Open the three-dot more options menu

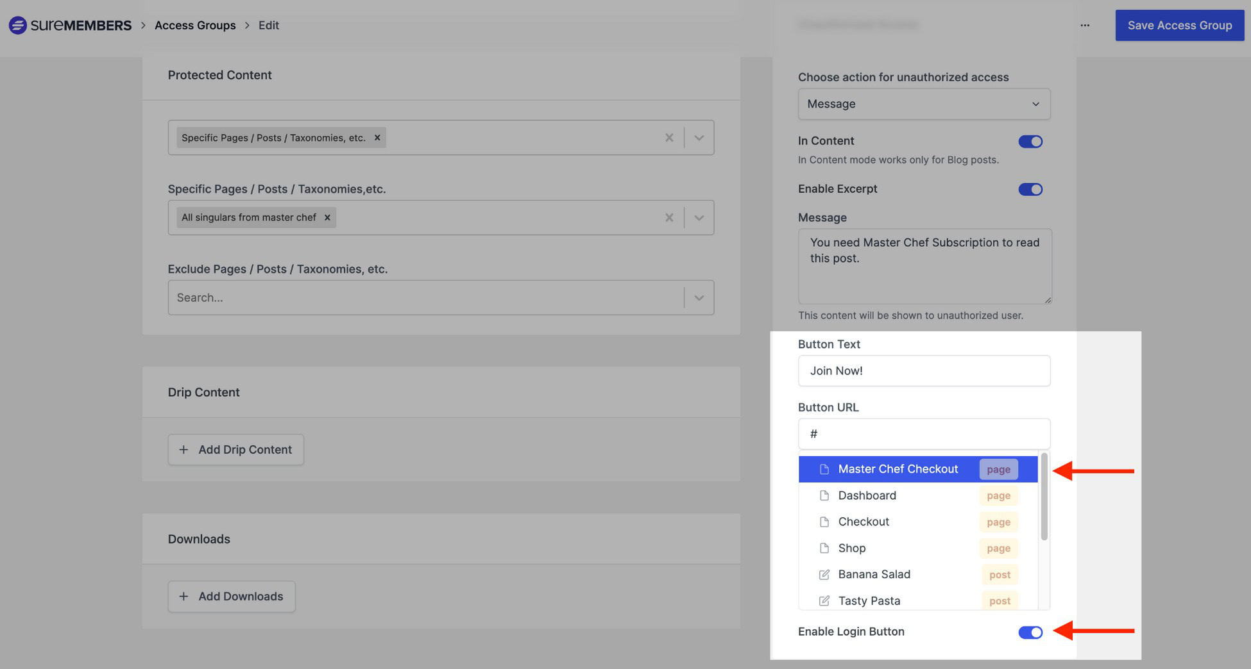[1085, 25]
